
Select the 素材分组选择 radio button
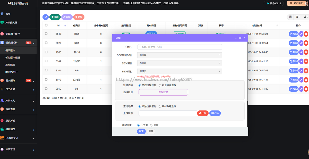click(160, 106)
